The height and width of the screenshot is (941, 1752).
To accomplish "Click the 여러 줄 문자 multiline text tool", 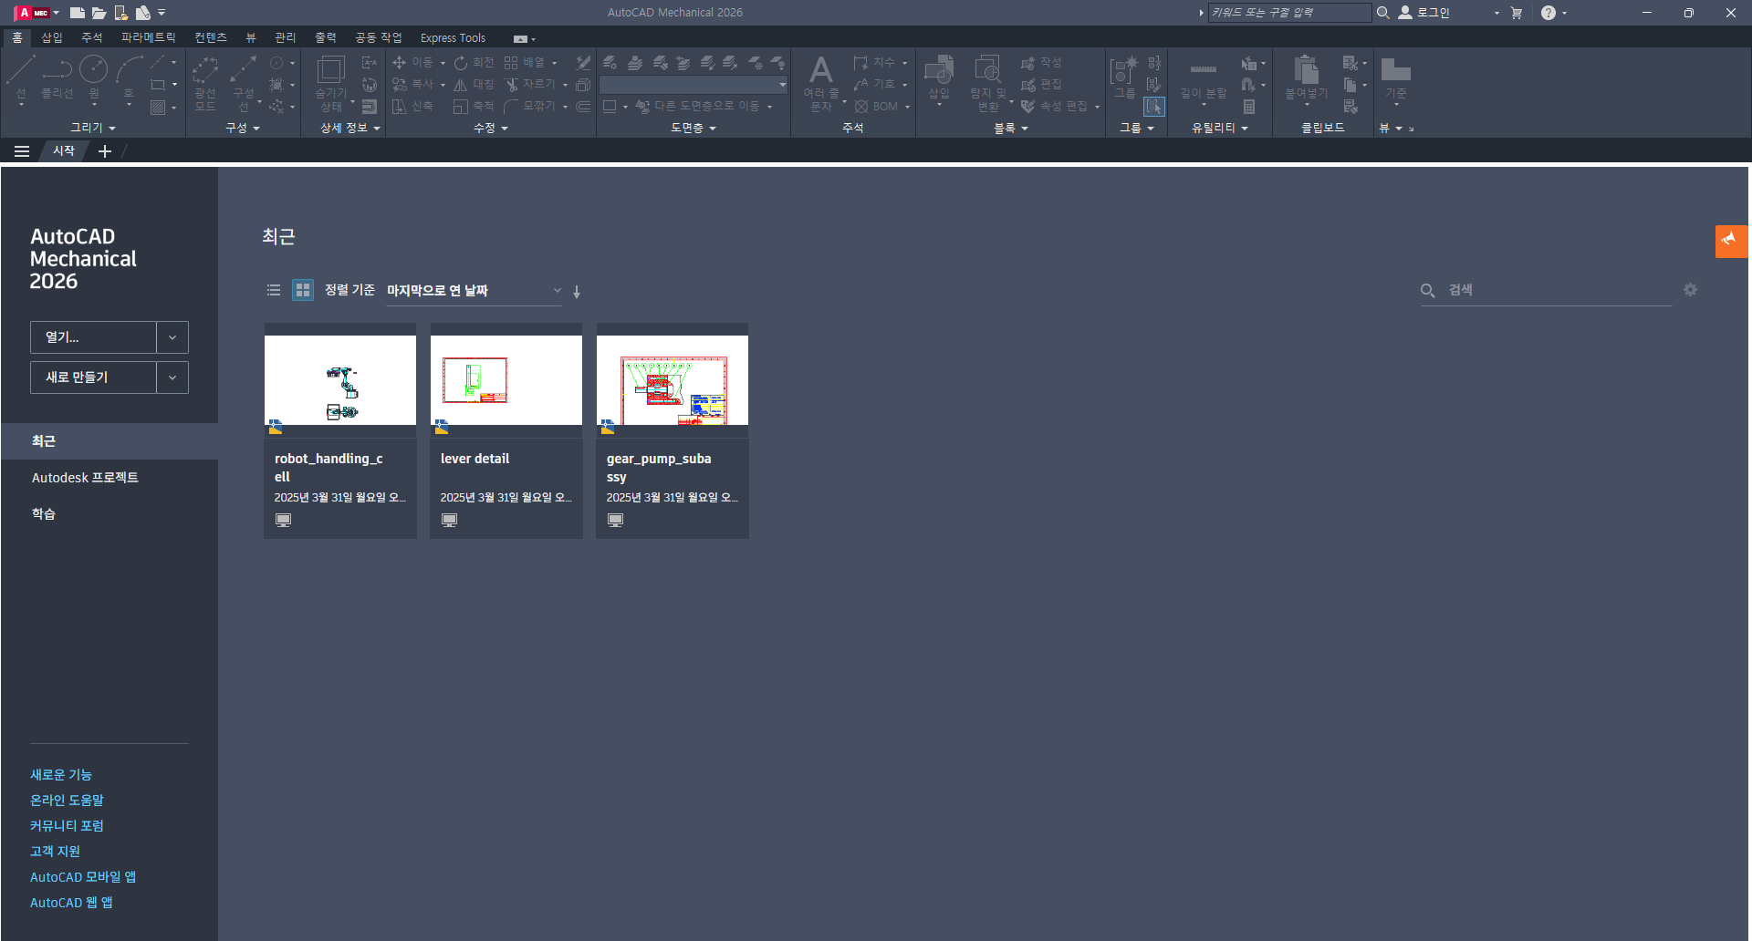I will [x=821, y=82].
